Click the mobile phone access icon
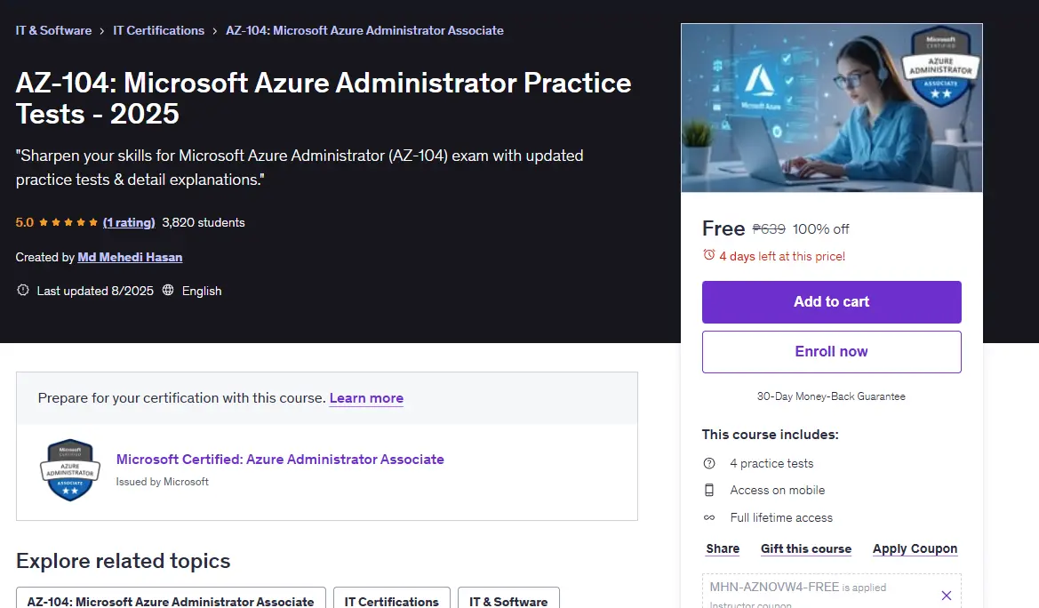Screen dimensions: 1039x608 coord(709,490)
